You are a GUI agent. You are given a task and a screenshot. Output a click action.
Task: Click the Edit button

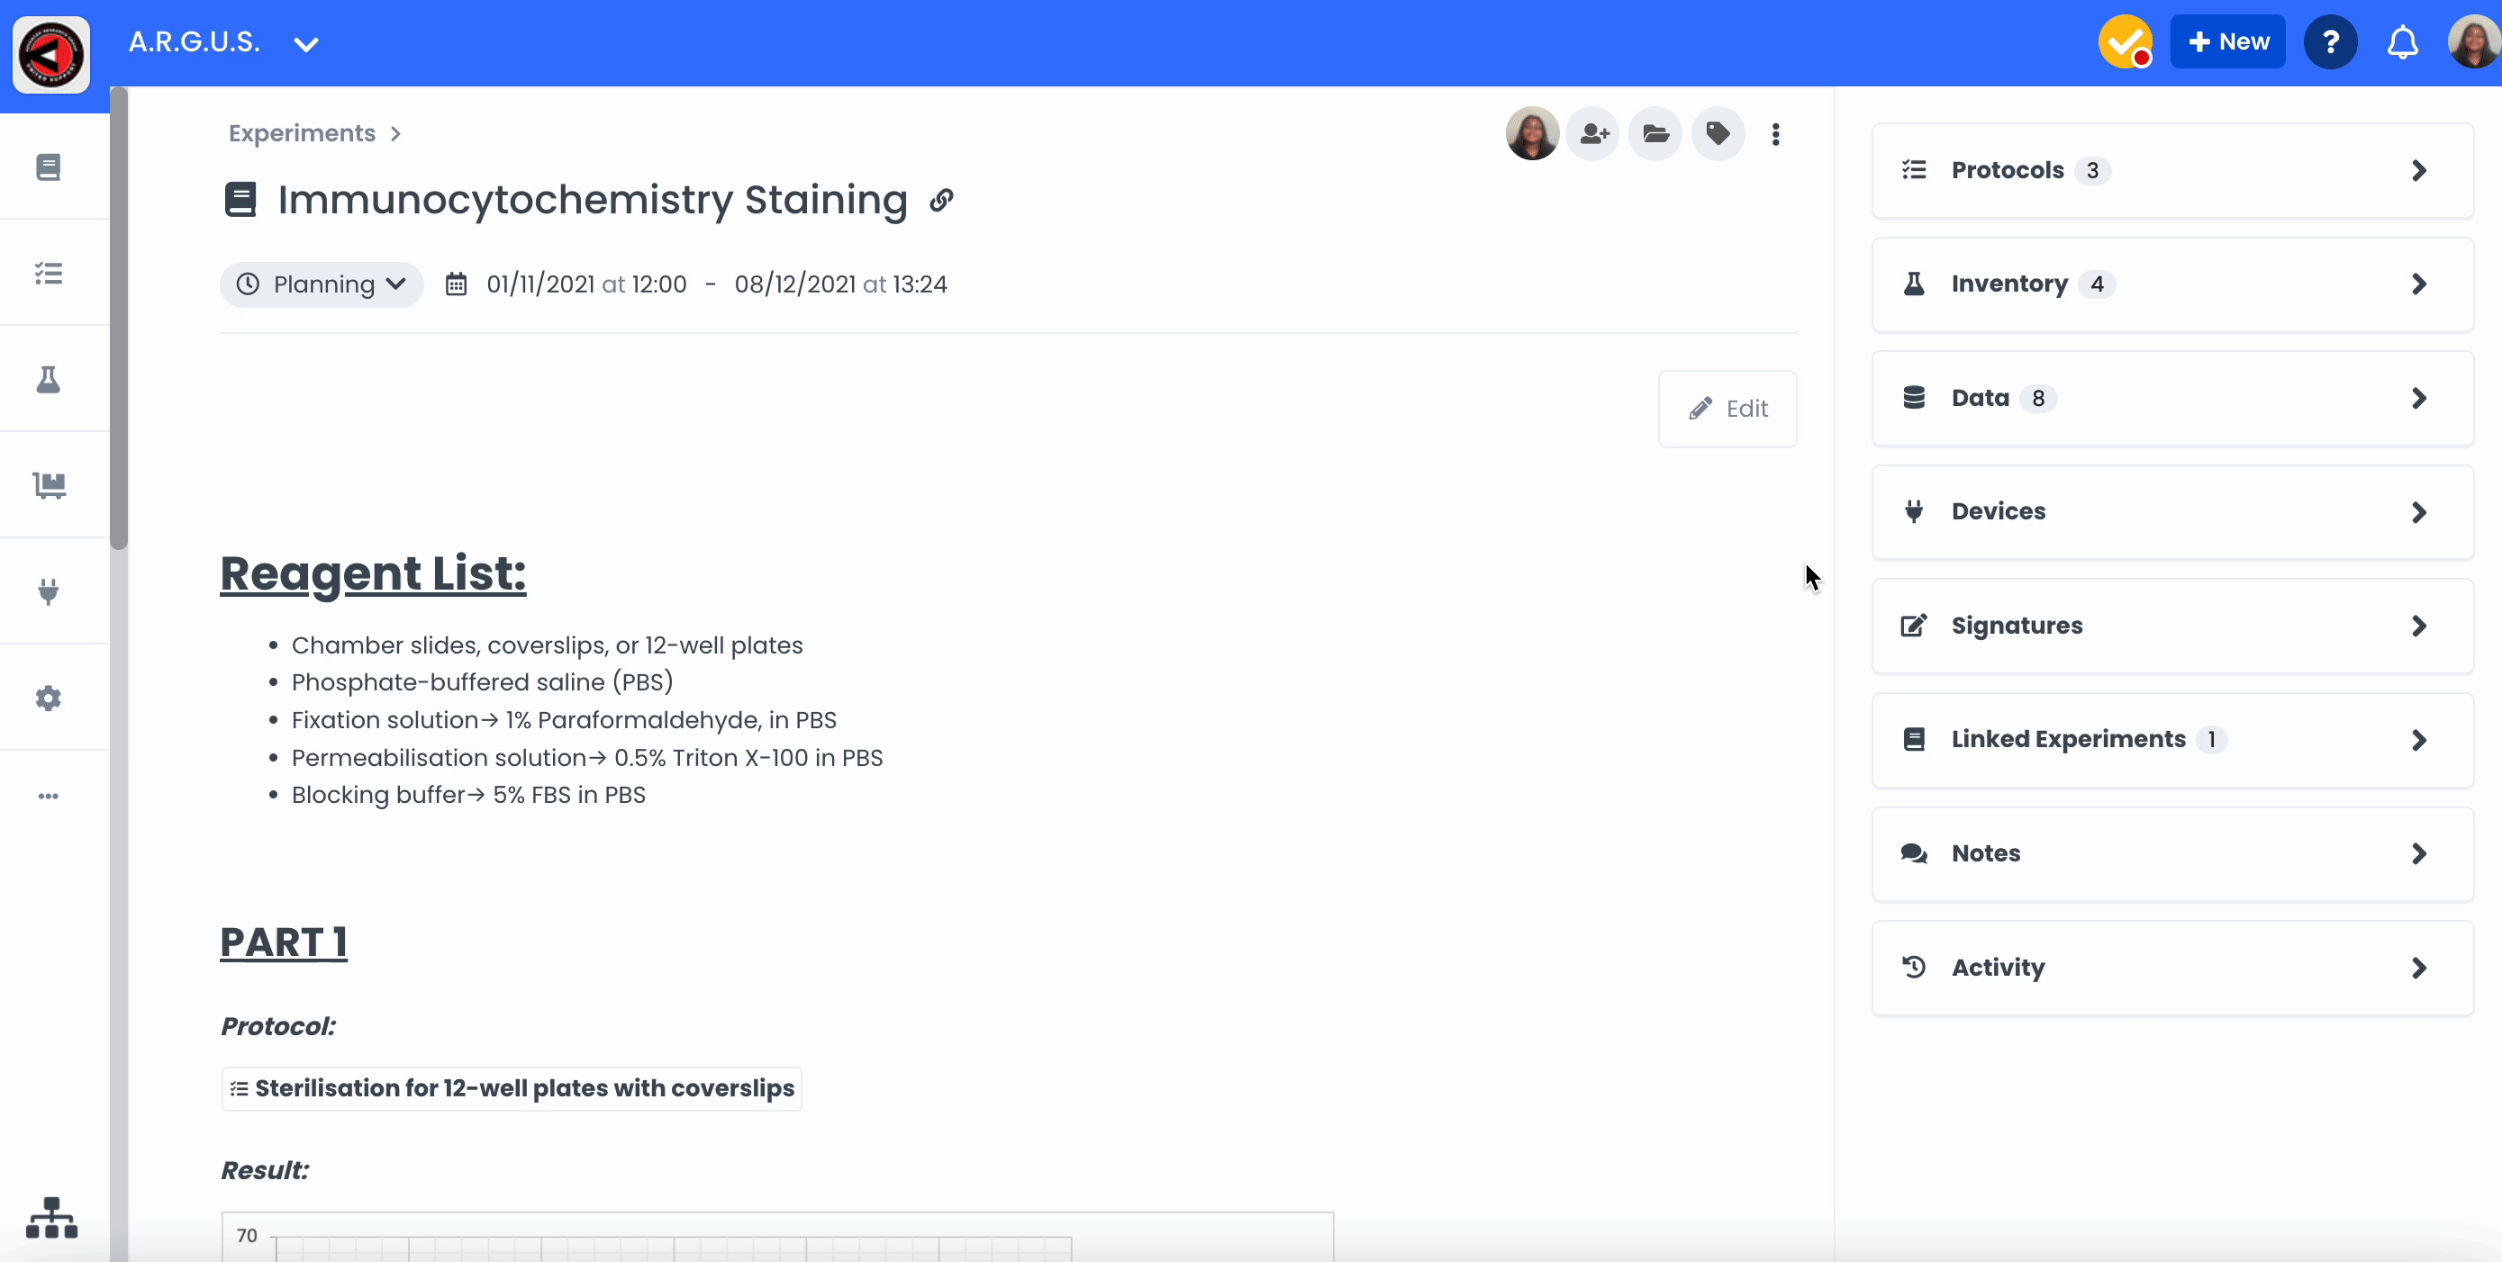point(1727,409)
